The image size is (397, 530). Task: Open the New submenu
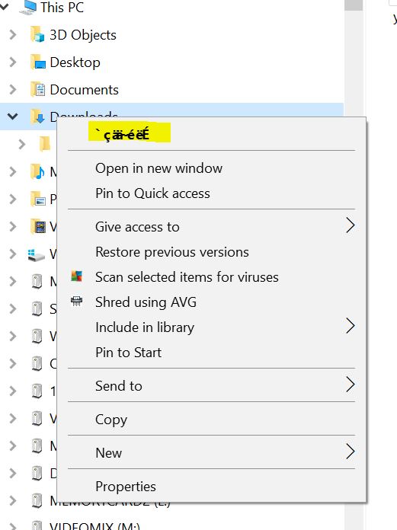click(x=211, y=452)
